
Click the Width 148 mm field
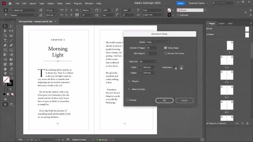tap(149, 68)
